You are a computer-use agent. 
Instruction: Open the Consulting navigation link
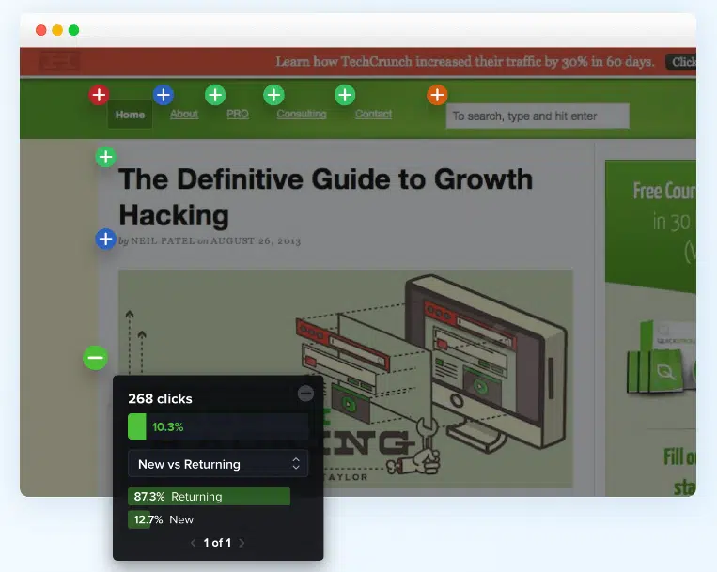[301, 115]
